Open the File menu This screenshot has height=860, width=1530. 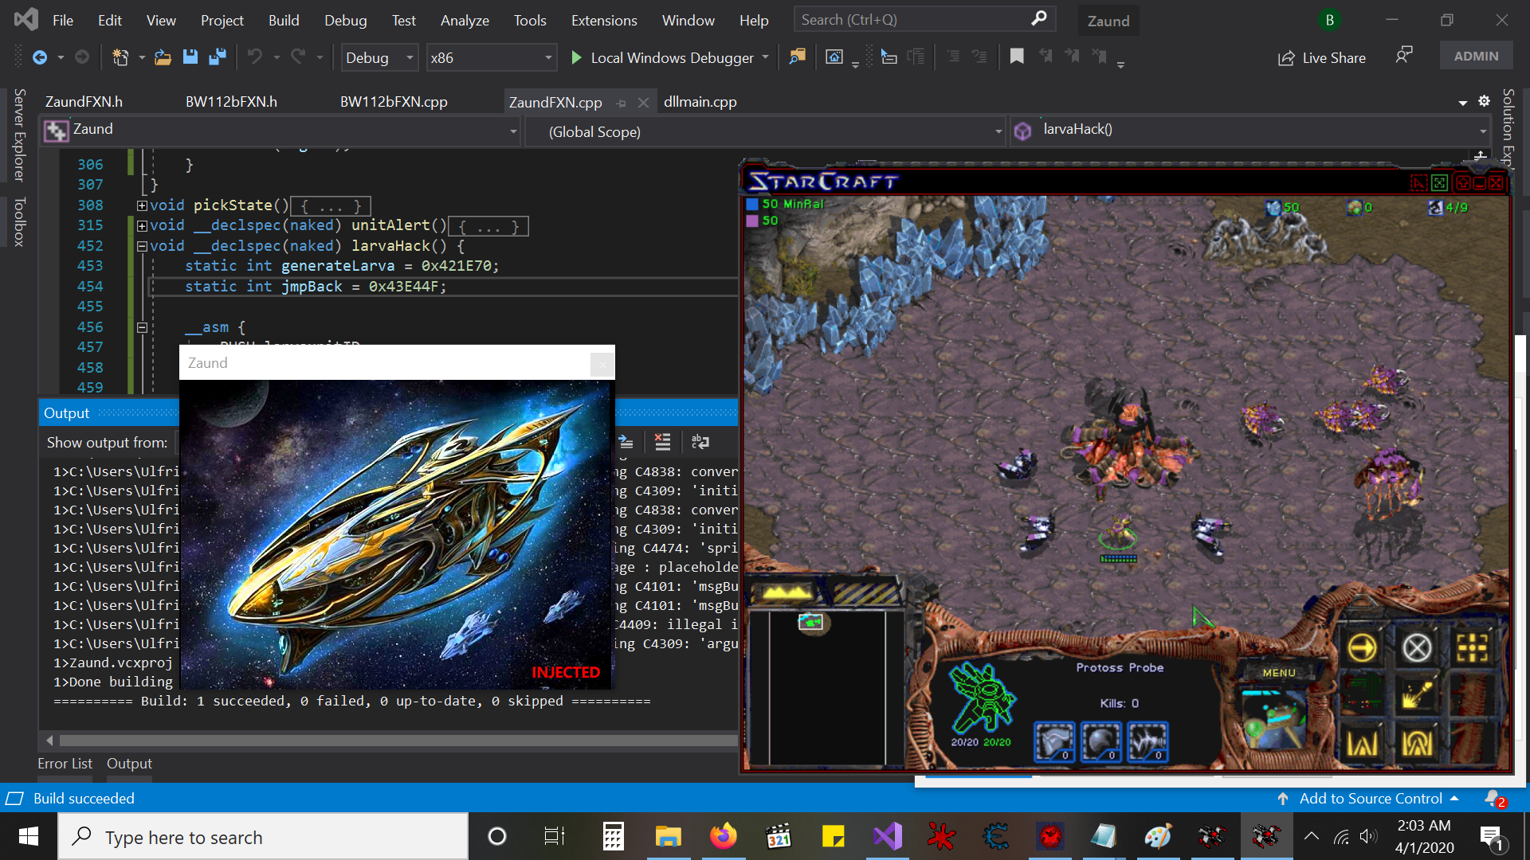pos(63,20)
